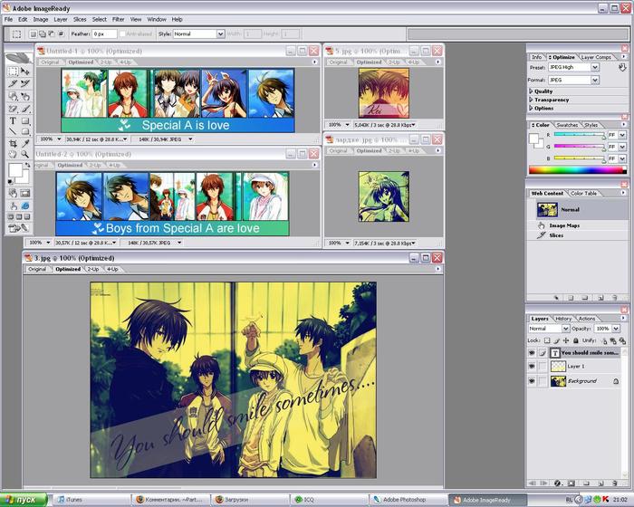Select the Type tool
Image resolution: width=634 pixels, height=507 pixels.
pyautogui.click(x=13, y=121)
